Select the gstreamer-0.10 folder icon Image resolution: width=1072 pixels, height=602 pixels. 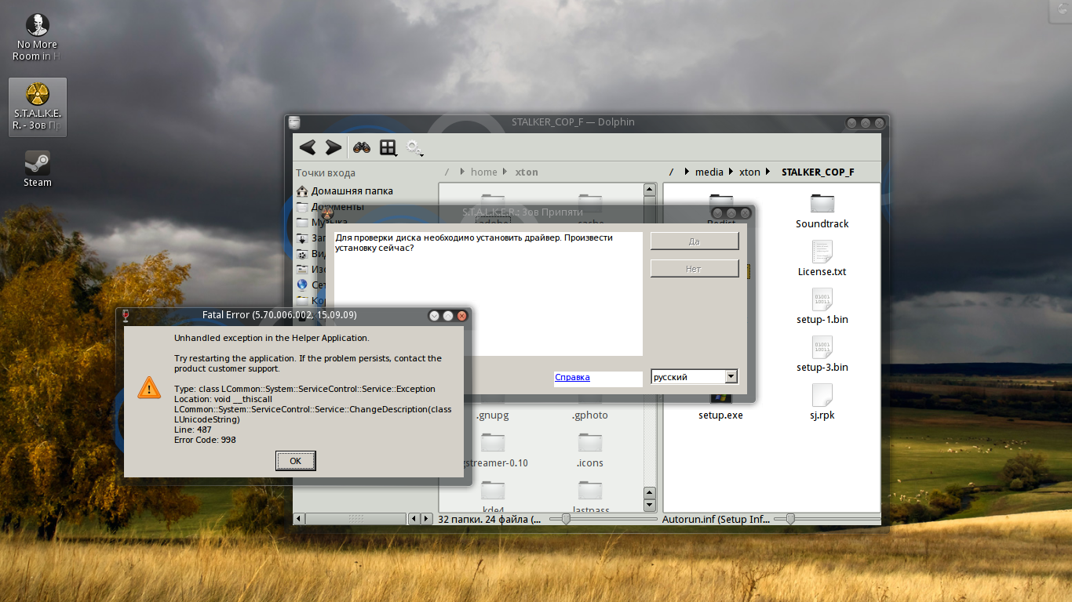pyautogui.click(x=492, y=443)
